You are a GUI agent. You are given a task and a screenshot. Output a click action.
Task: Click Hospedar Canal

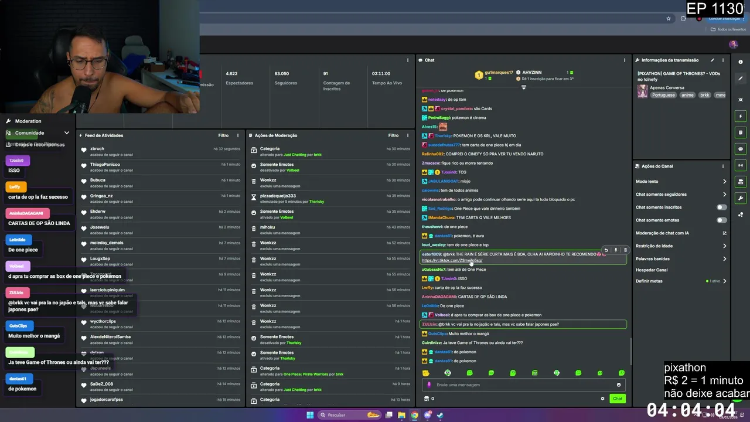[x=652, y=270]
